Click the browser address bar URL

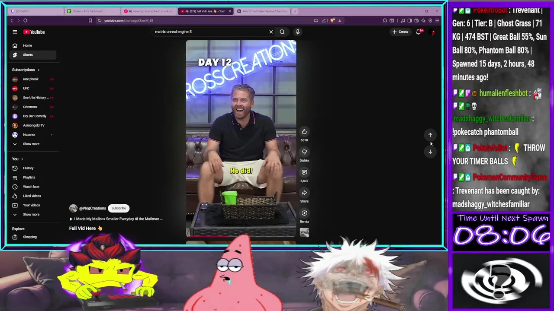pyautogui.click(x=129, y=20)
